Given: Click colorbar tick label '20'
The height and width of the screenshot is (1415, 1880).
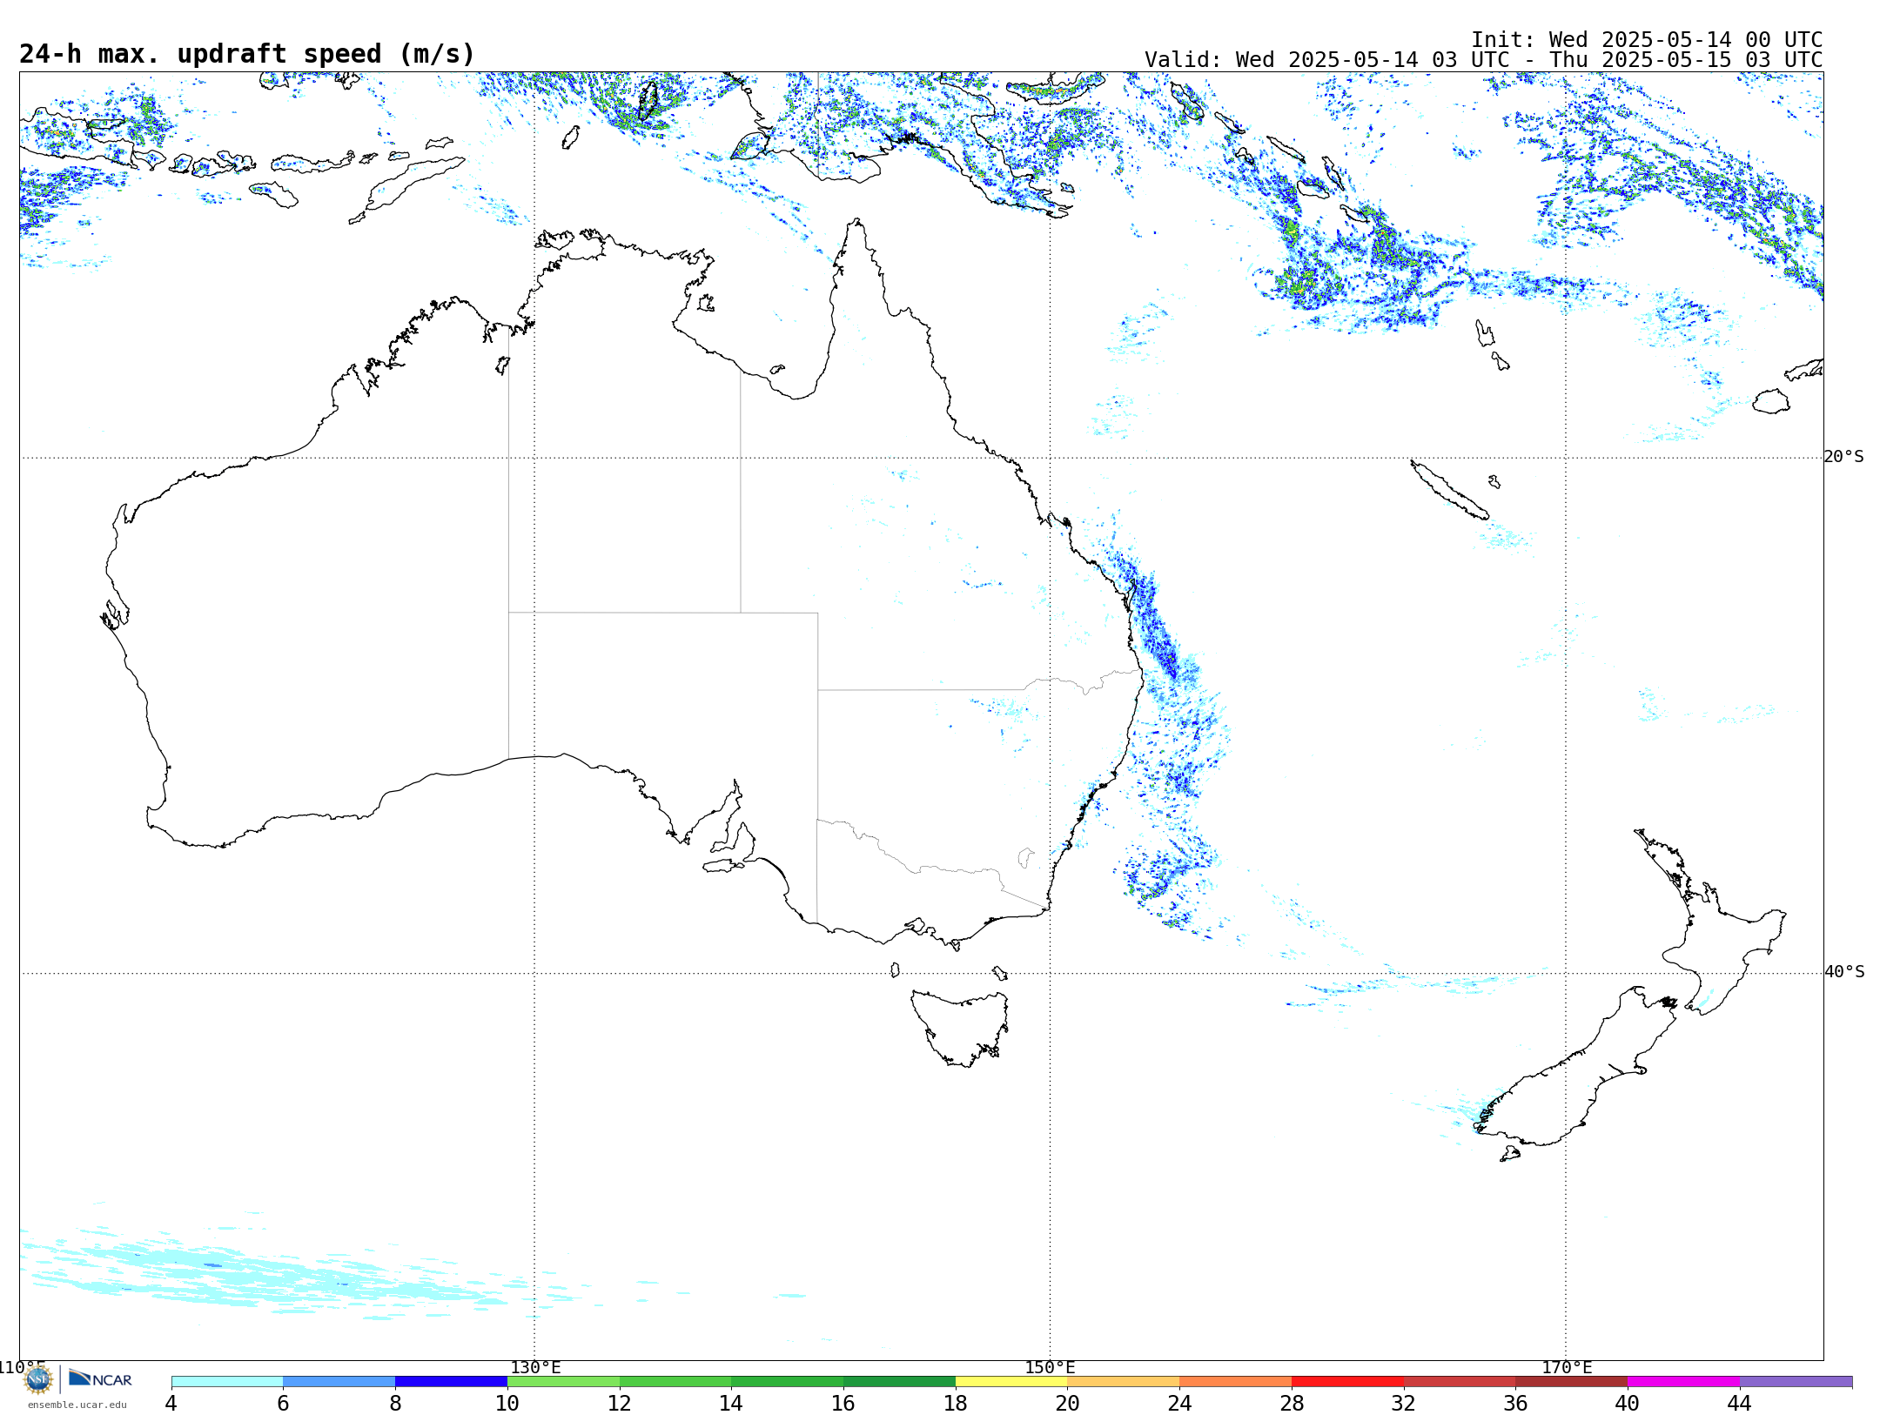Looking at the screenshot, I should [1068, 1403].
